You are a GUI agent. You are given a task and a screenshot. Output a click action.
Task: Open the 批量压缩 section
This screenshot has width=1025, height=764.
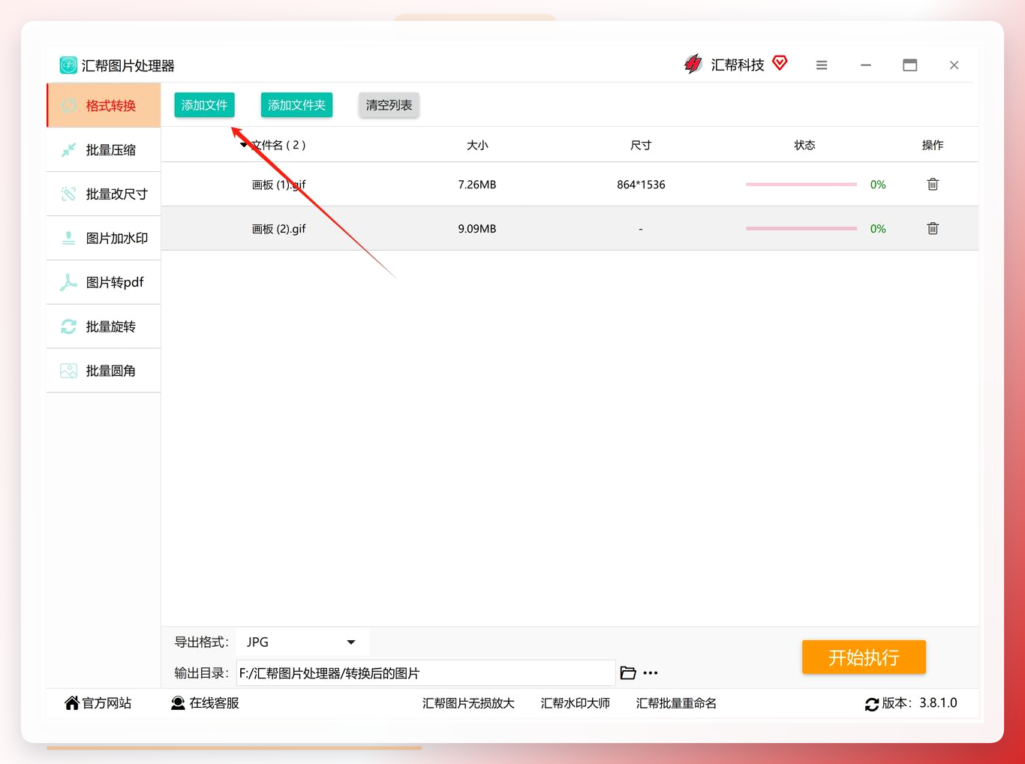tap(104, 150)
